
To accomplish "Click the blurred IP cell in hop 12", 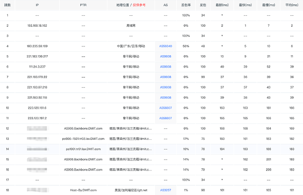I will (x=37, y=128).
